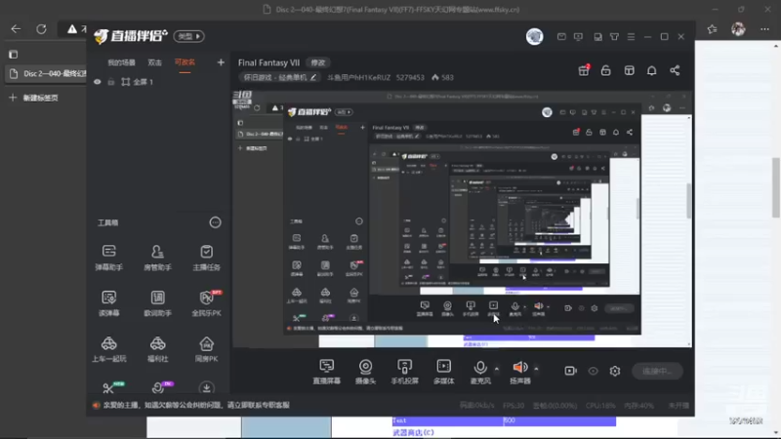Click the skin shirt icon in title bar

[x=614, y=37]
